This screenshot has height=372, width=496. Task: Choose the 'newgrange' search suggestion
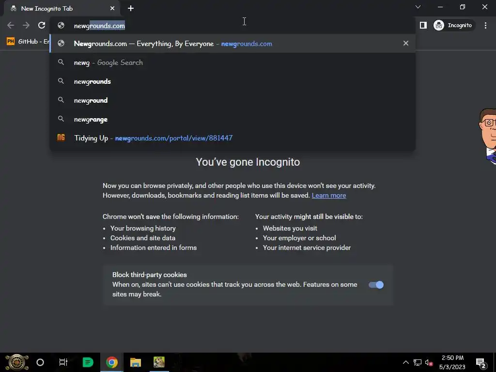point(232,119)
